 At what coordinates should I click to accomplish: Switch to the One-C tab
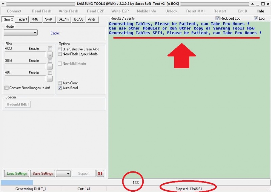pyautogui.click(x=8, y=19)
